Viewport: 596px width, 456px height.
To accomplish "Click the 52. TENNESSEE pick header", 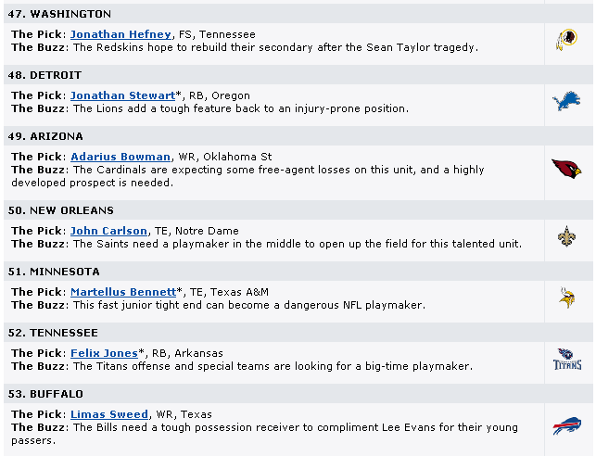I will tap(52, 333).
